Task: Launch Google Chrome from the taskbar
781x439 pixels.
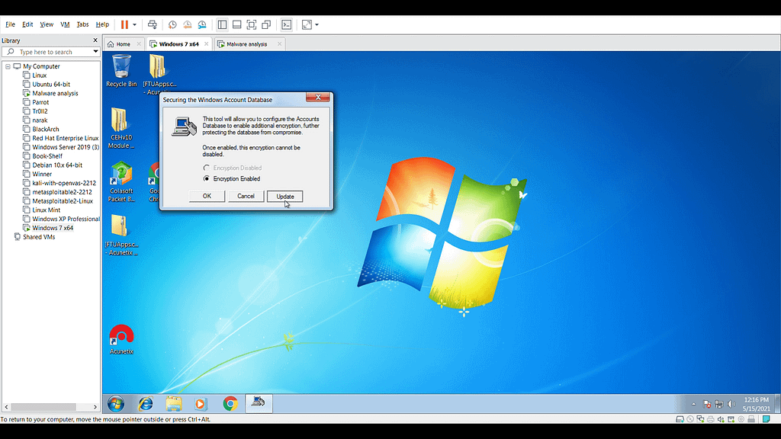Action: [x=230, y=404]
